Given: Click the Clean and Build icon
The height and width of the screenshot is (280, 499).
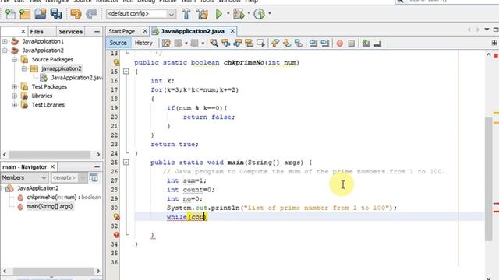Looking at the screenshot, I should pos(202,14).
